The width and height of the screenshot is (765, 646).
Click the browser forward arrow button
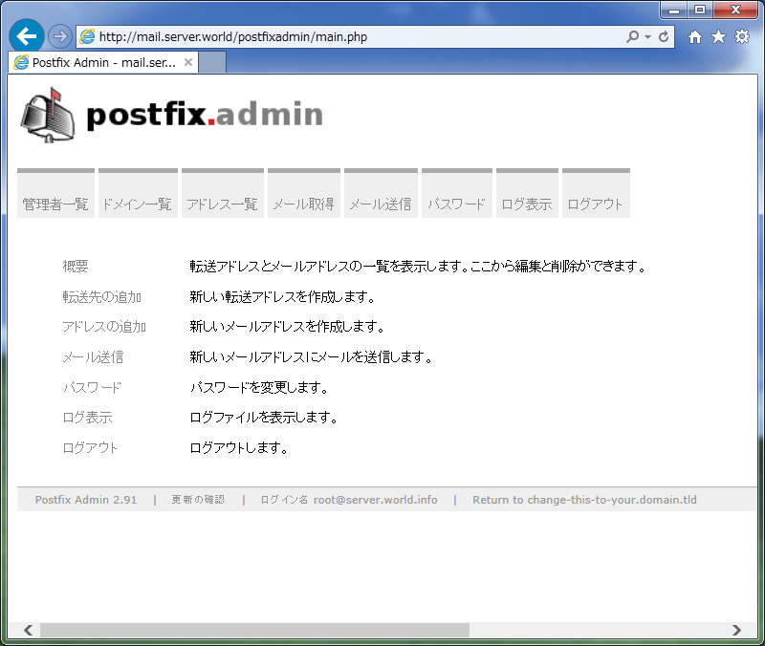coord(59,36)
